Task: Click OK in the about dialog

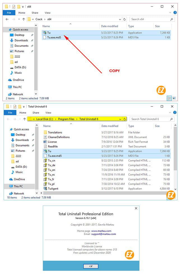Action: [x=91, y=266]
